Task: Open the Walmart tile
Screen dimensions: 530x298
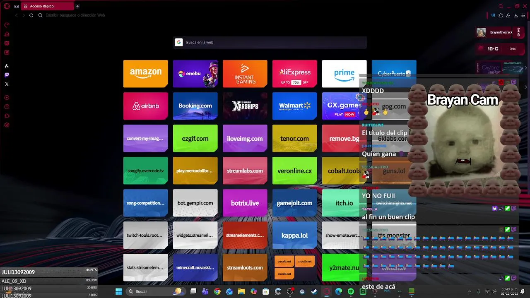Action: coord(295,106)
